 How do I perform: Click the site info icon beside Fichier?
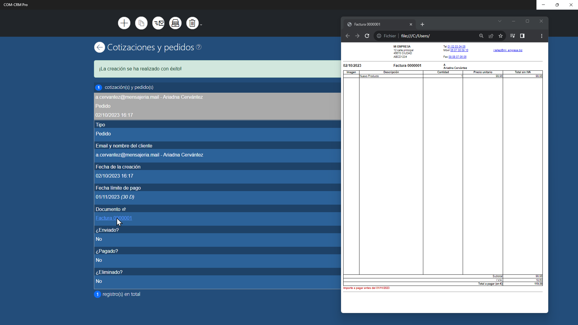click(x=379, y=36)
